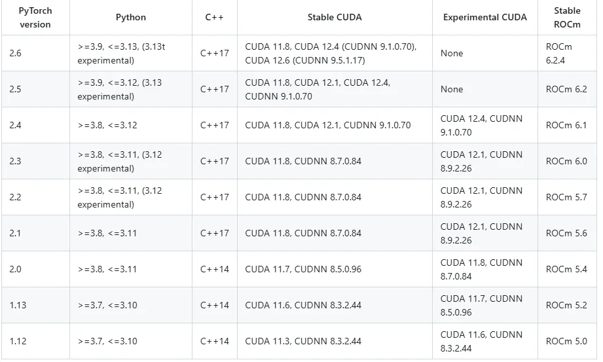The image size is (603, 362).
Task: Click 'C++17' in the 2.4 row
Action: [215, 125]
